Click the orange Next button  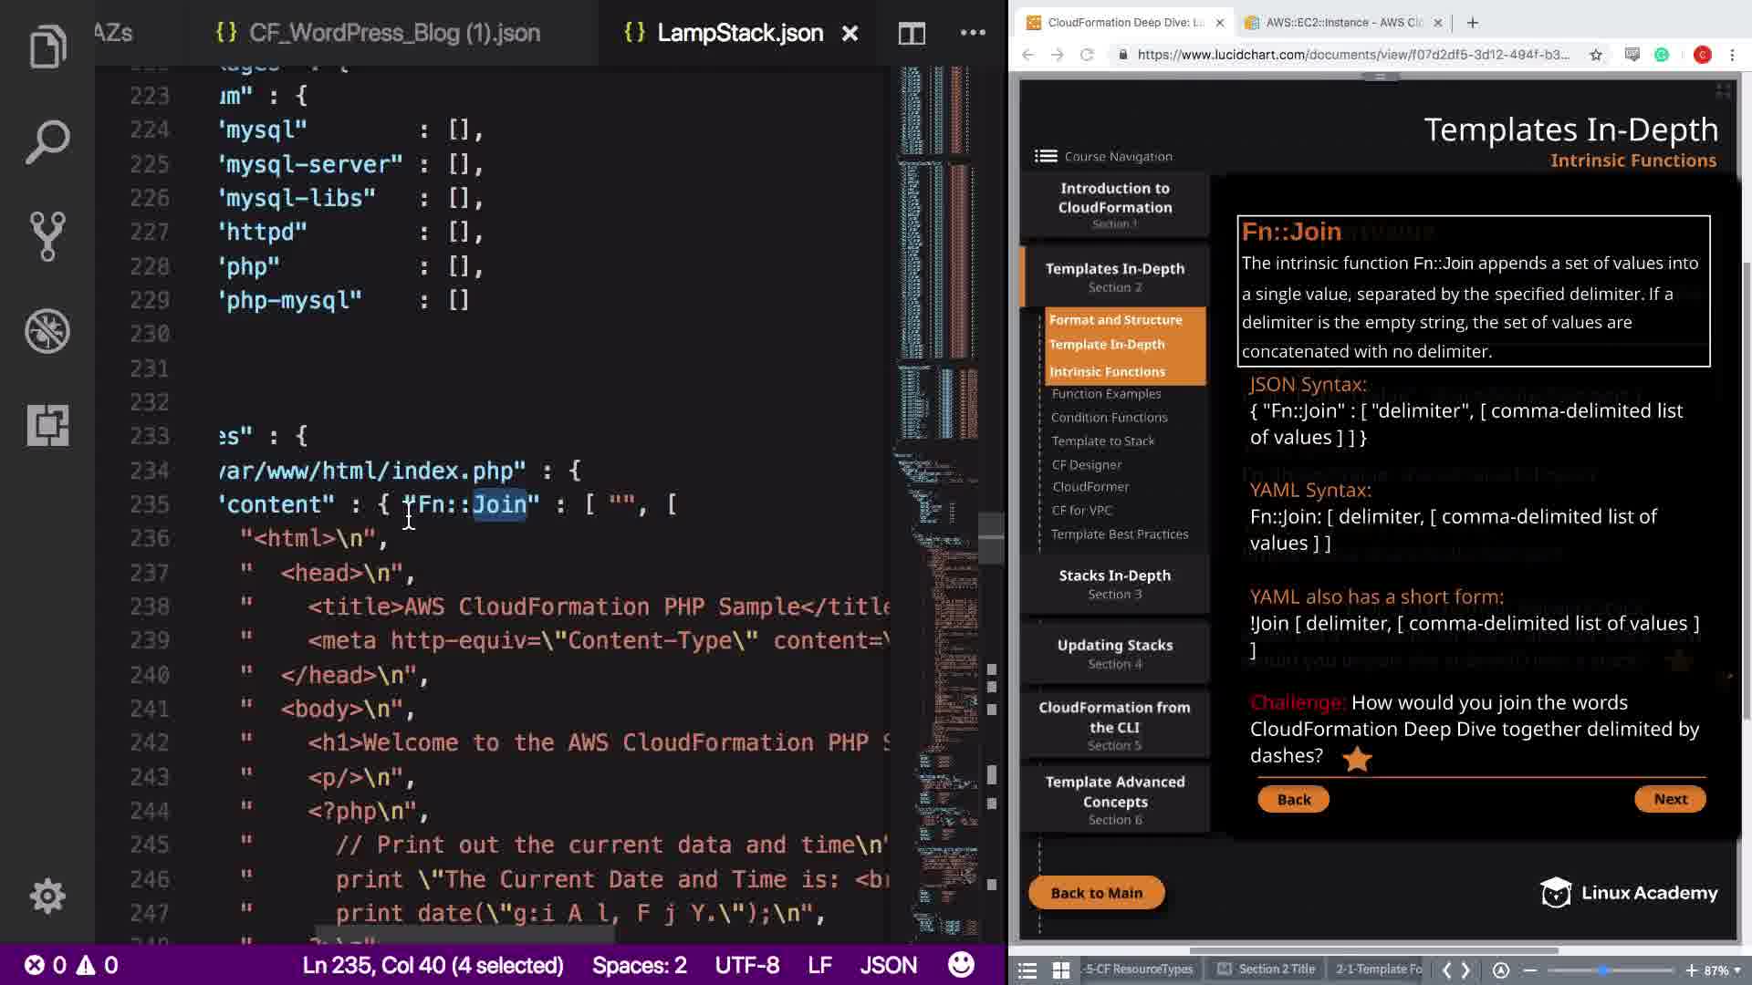[1670, 799]
